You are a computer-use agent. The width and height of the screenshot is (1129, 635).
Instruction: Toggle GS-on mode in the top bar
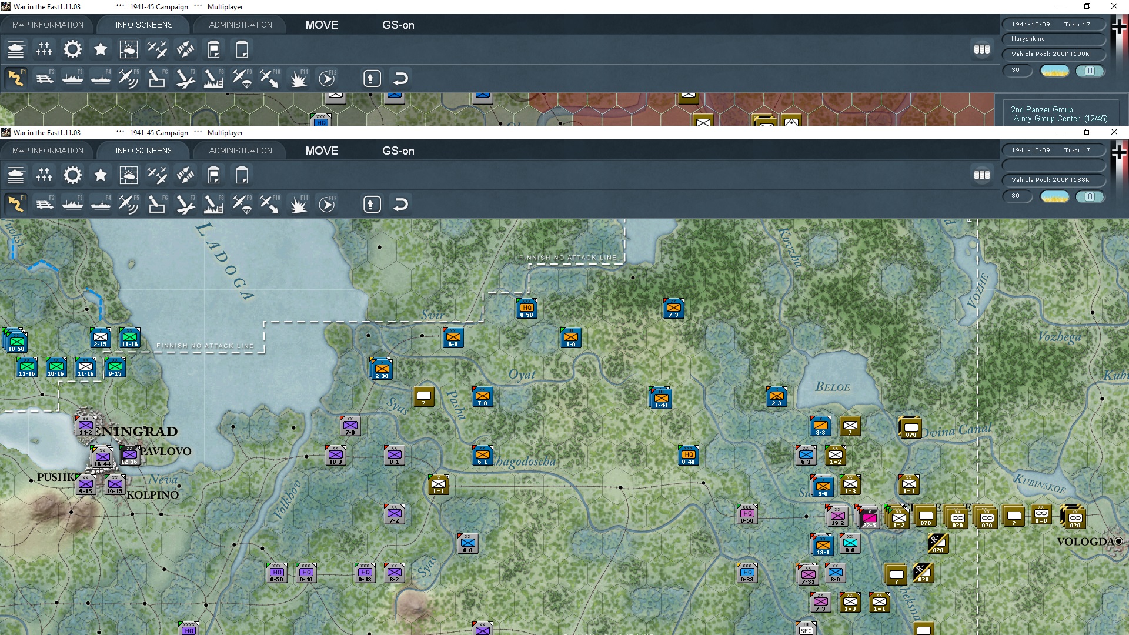pyautogui.click(x=398, y=151)
